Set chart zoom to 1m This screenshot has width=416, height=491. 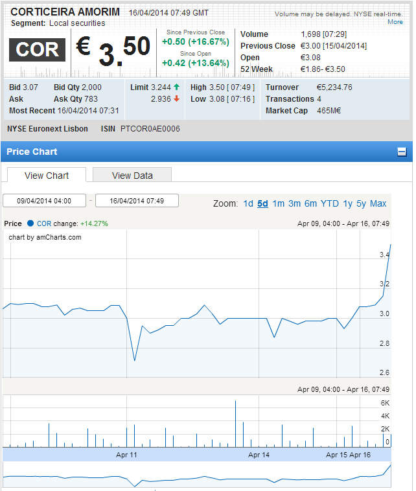click(x=278, y=203)
